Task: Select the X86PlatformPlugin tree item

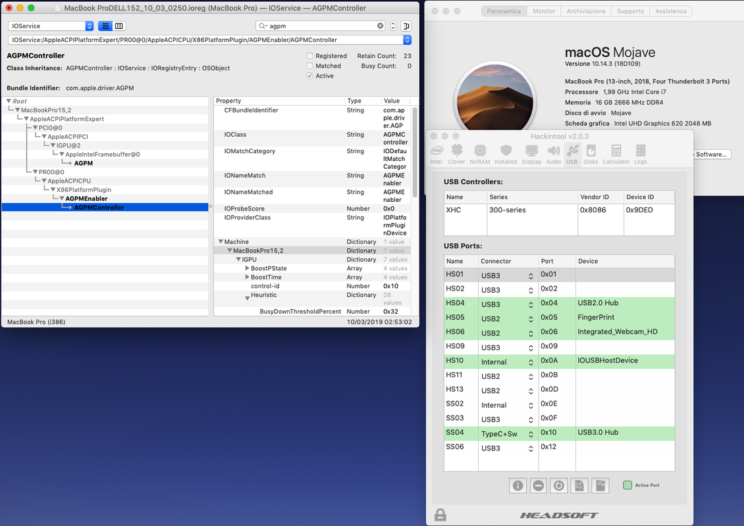Action: [84, 189]
